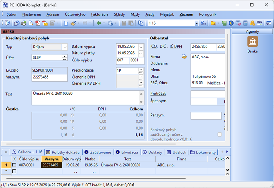Switch to the Dokumenty tab
The image size is (274, 188).
[x=203, y=152]
